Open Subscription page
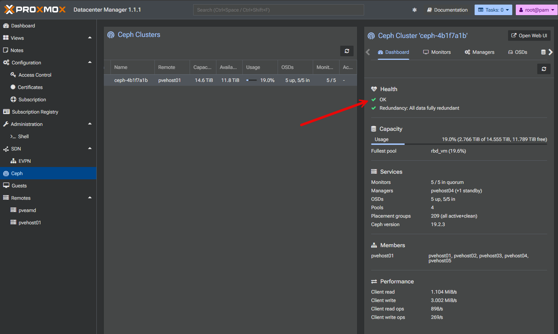558x334 pixels. tap(48, 99)
